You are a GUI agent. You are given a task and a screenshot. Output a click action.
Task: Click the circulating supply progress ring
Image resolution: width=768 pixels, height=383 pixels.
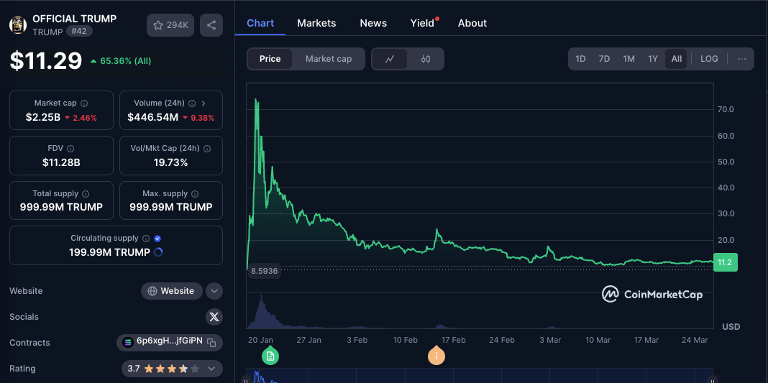158,252
